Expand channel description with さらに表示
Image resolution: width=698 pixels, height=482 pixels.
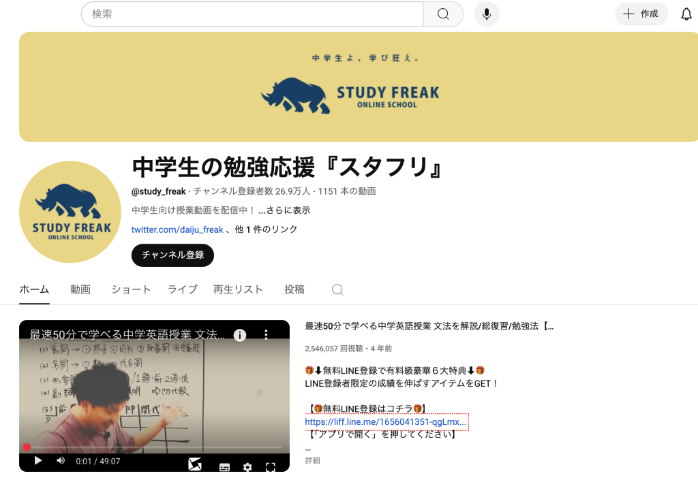pos(284,210)
